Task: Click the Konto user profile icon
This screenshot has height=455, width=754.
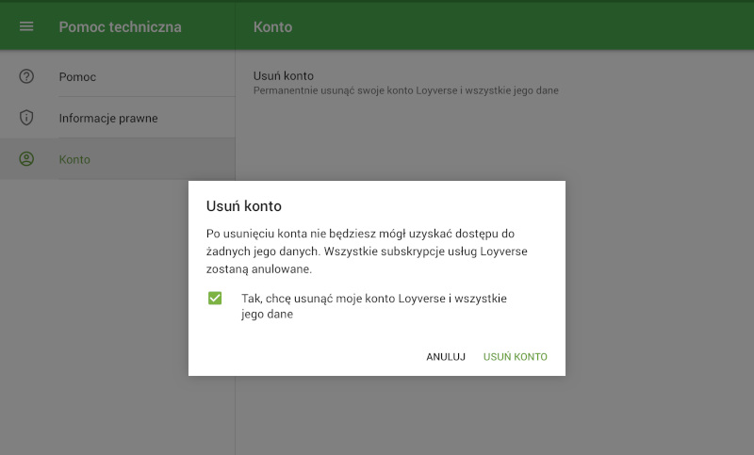Action: tap(26, 159)
